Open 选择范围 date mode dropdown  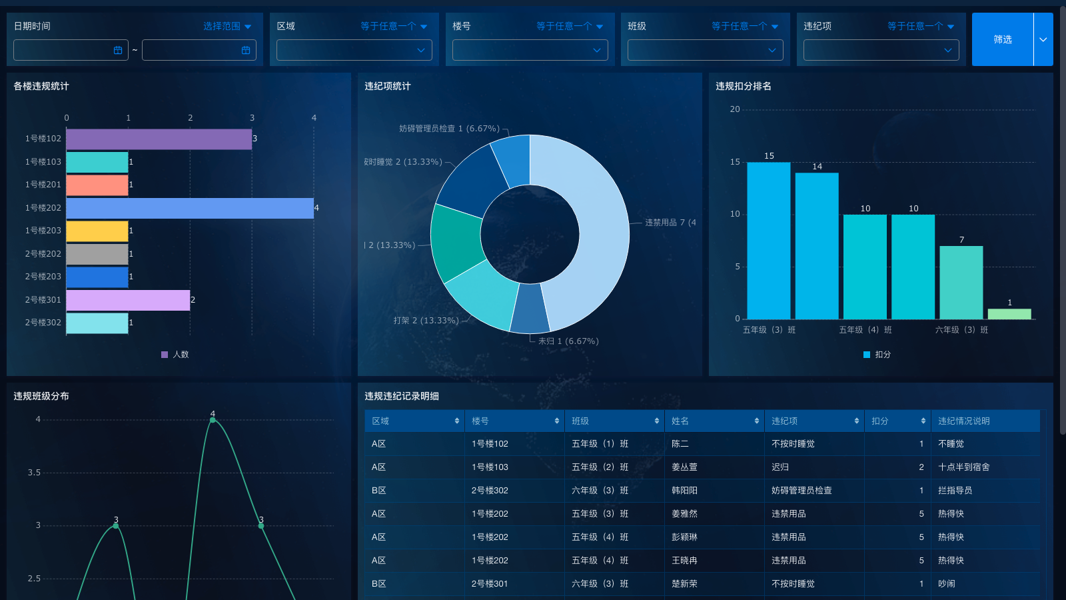pyautogui.click(x=227, y=26)
